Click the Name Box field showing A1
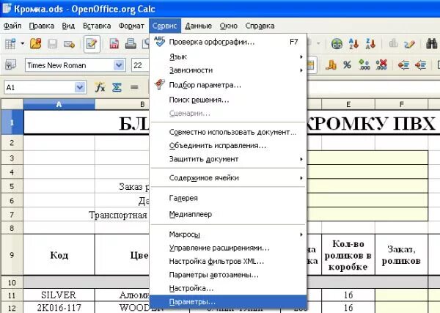This screenshot has height=313, width=440. 40,87
